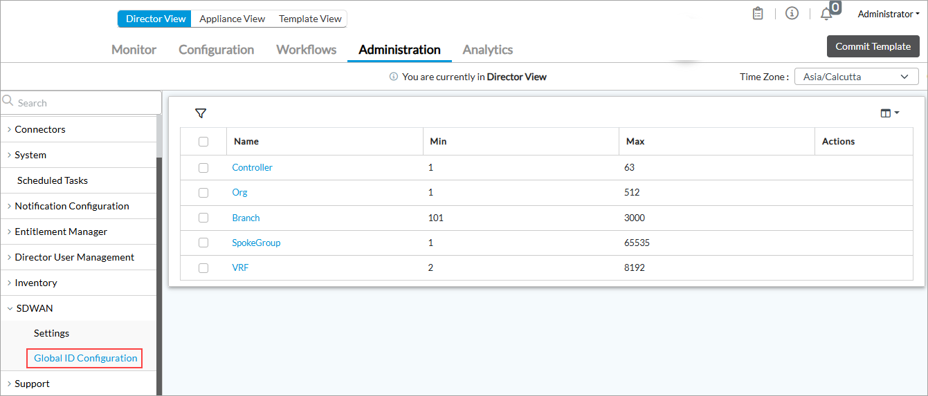Open the column chooser icon above table

click(x=889, y=113)
